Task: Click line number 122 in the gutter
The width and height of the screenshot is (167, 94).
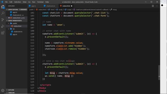Action: [32, 73]
